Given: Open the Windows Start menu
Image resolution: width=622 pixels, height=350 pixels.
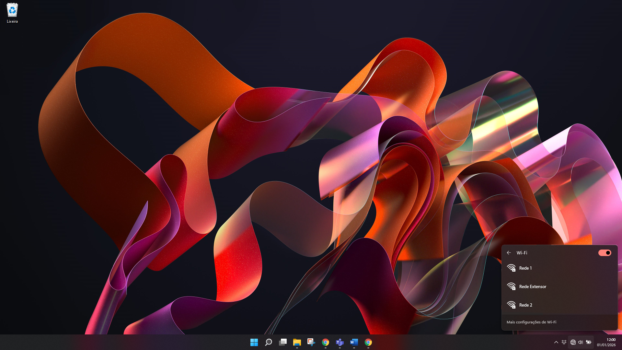Looking at the screenshot, I should (x=254, y=342).
